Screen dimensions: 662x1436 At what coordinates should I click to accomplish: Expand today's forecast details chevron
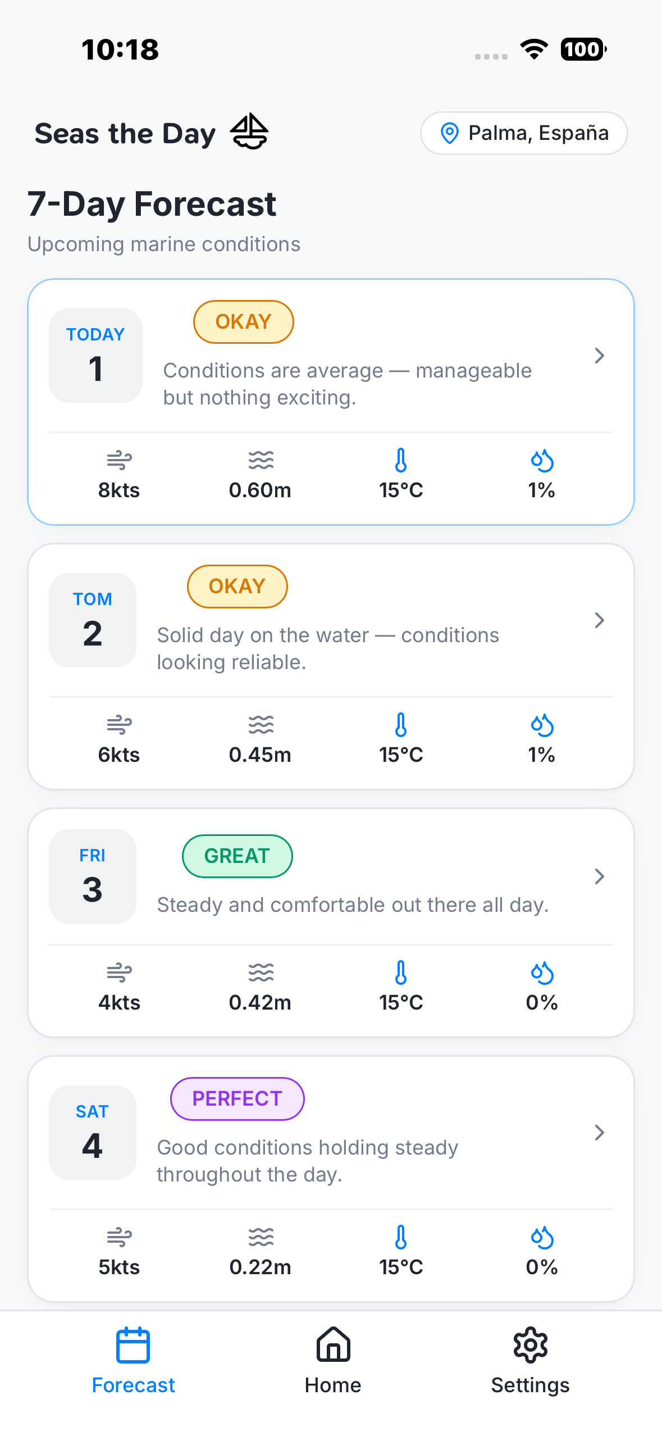coord(599,356)
